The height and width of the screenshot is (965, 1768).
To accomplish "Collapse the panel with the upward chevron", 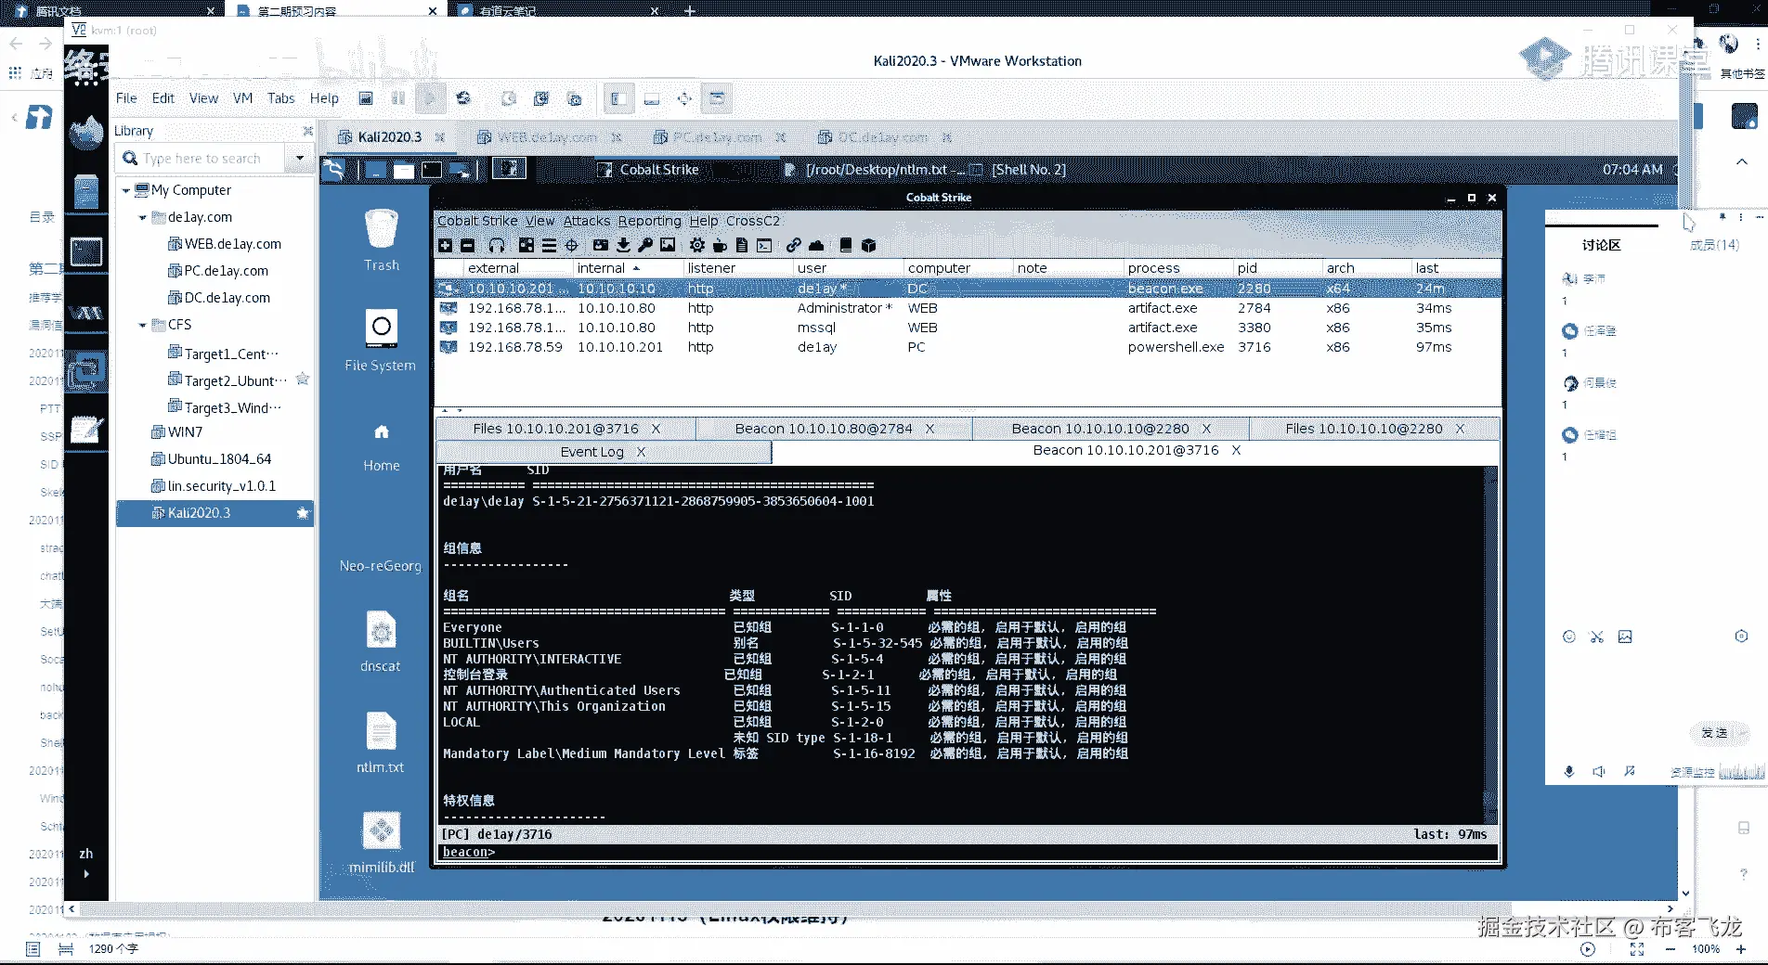I will pyautogui.click(x=1742, y=161).
